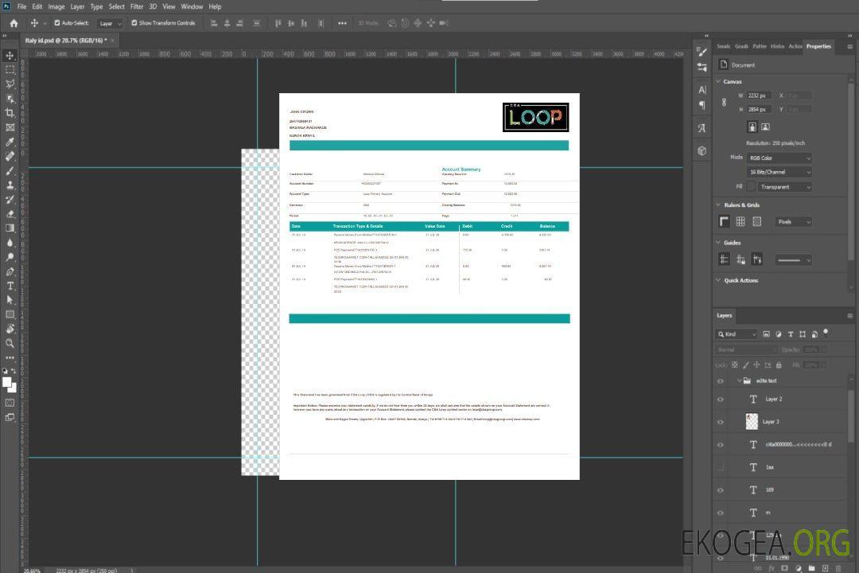
Task: Open the Brush Settings panel icon
Action: (702, 52)
